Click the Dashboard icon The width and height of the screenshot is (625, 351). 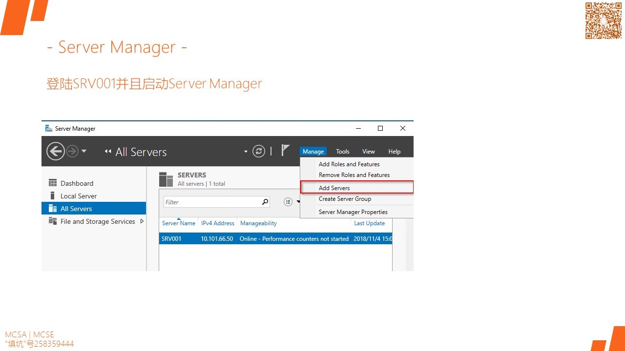53,183
